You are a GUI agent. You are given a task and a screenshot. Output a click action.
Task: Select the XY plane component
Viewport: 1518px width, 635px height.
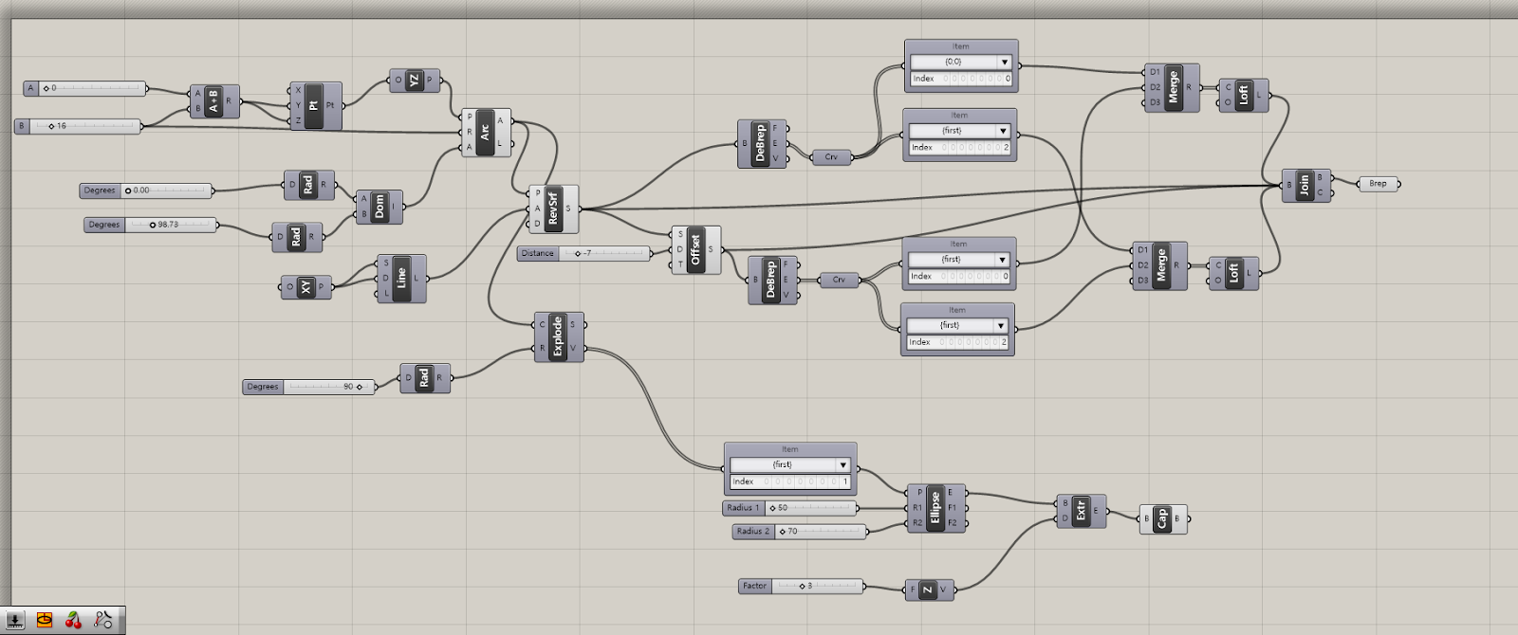306,287
